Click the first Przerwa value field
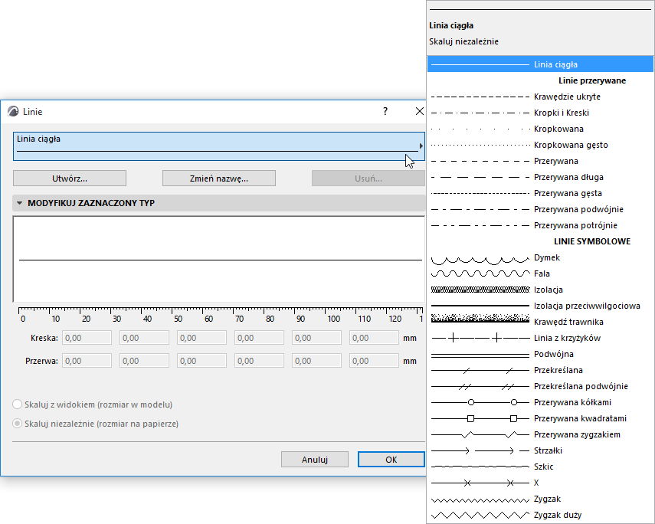This screenshot has width=655, height=524. (87, 361)
